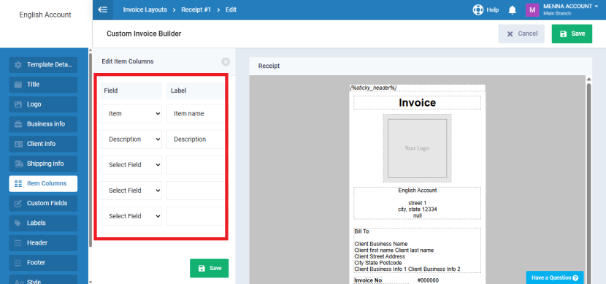The height and width of the screenshot is (284, 606).
Task: Open the Title section
Action: pos(43,85)
